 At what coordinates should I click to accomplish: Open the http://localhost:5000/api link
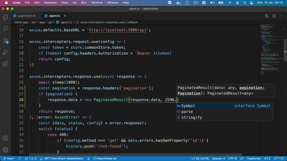coord(117,30)
